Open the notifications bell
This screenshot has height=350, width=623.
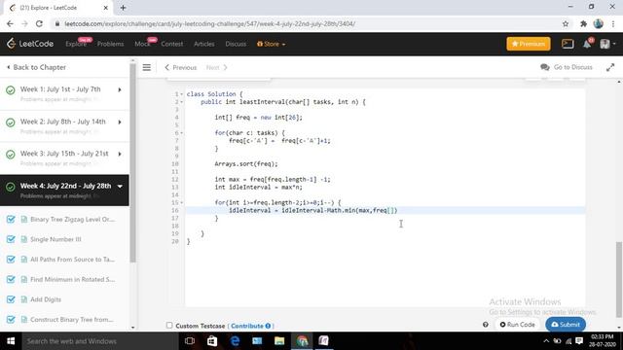pos(587,44)
